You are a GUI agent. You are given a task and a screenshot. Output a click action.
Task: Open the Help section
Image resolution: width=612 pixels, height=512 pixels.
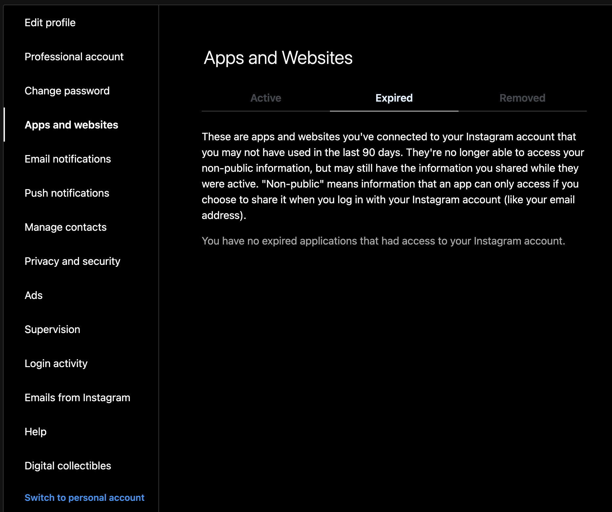point(36,432)
